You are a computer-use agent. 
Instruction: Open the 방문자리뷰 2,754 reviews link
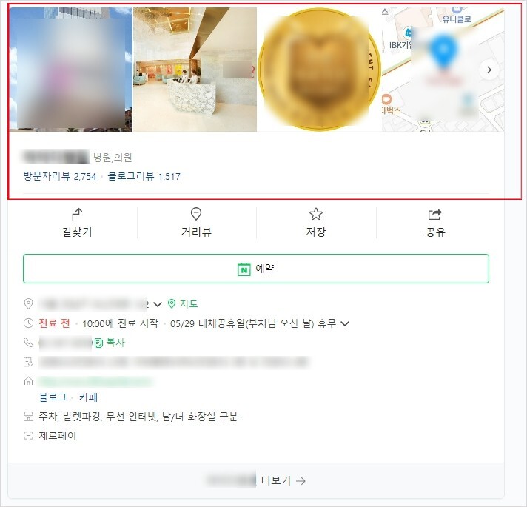coord(59,176)
